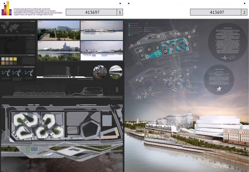
Task: Pick the light gray first palette swatch
Action: [x=3, y=59]
